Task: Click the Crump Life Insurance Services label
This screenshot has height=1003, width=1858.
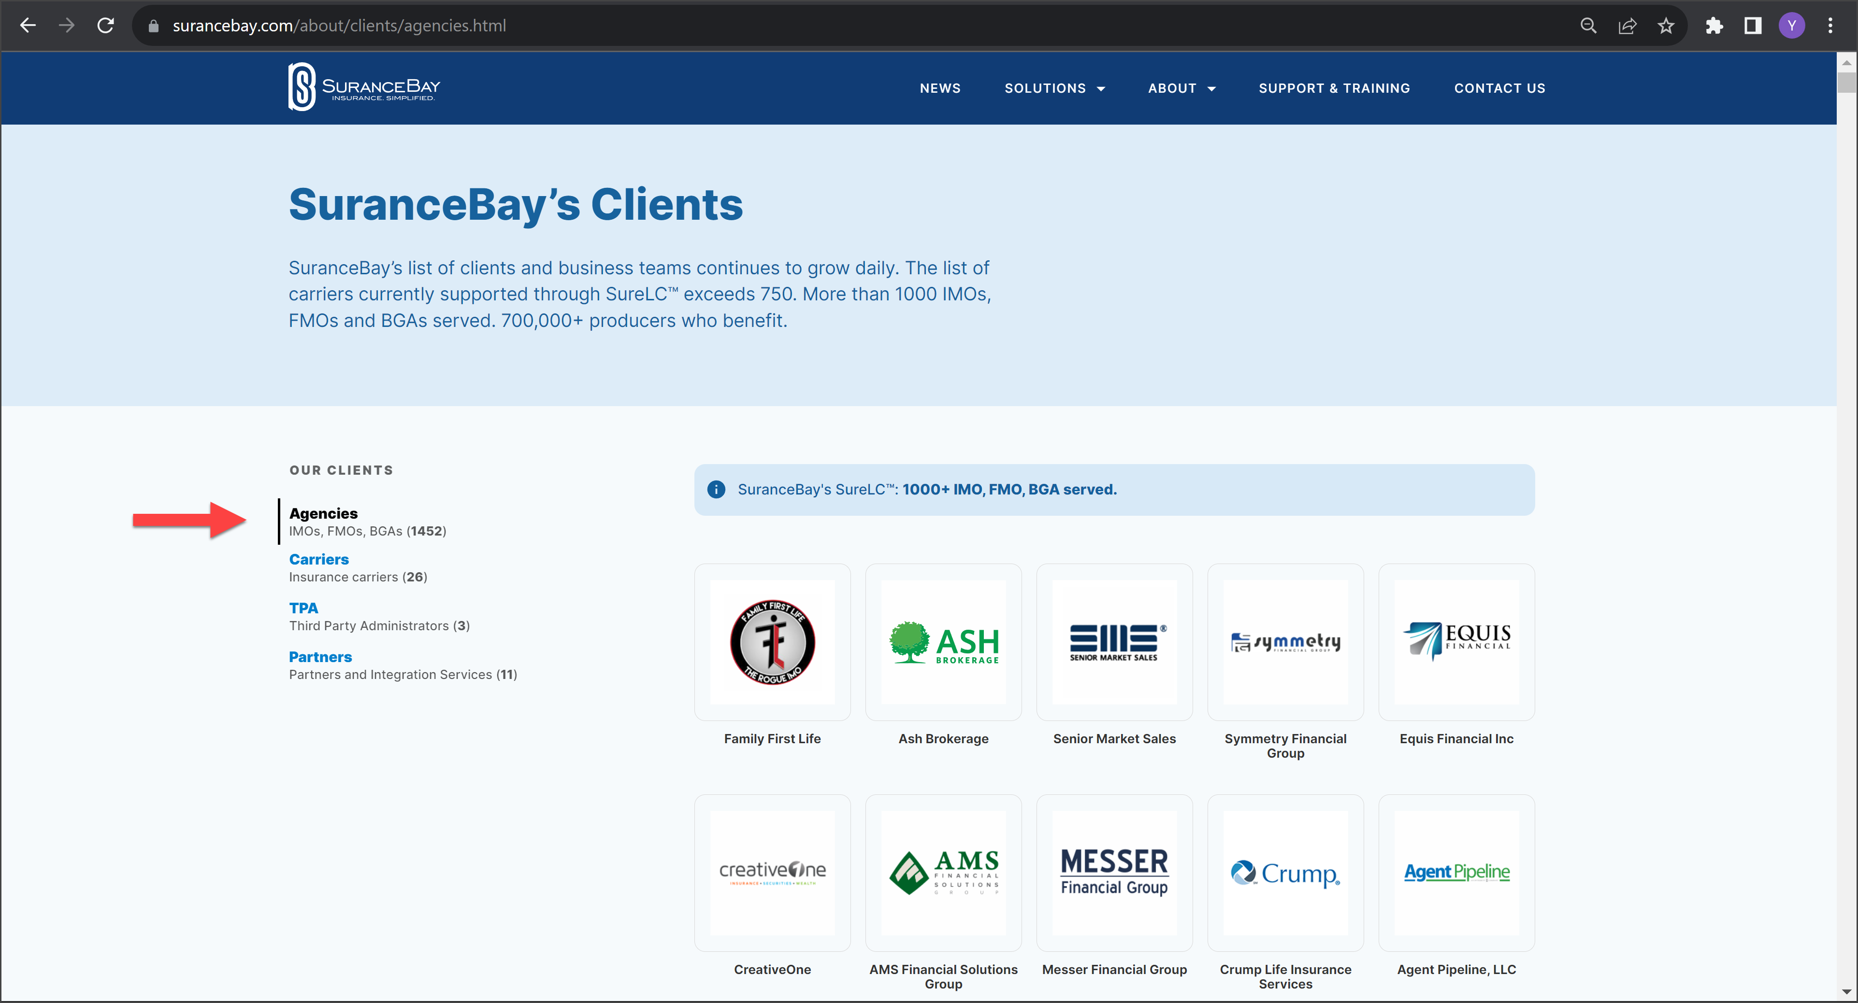Action: click(1285, 977)
